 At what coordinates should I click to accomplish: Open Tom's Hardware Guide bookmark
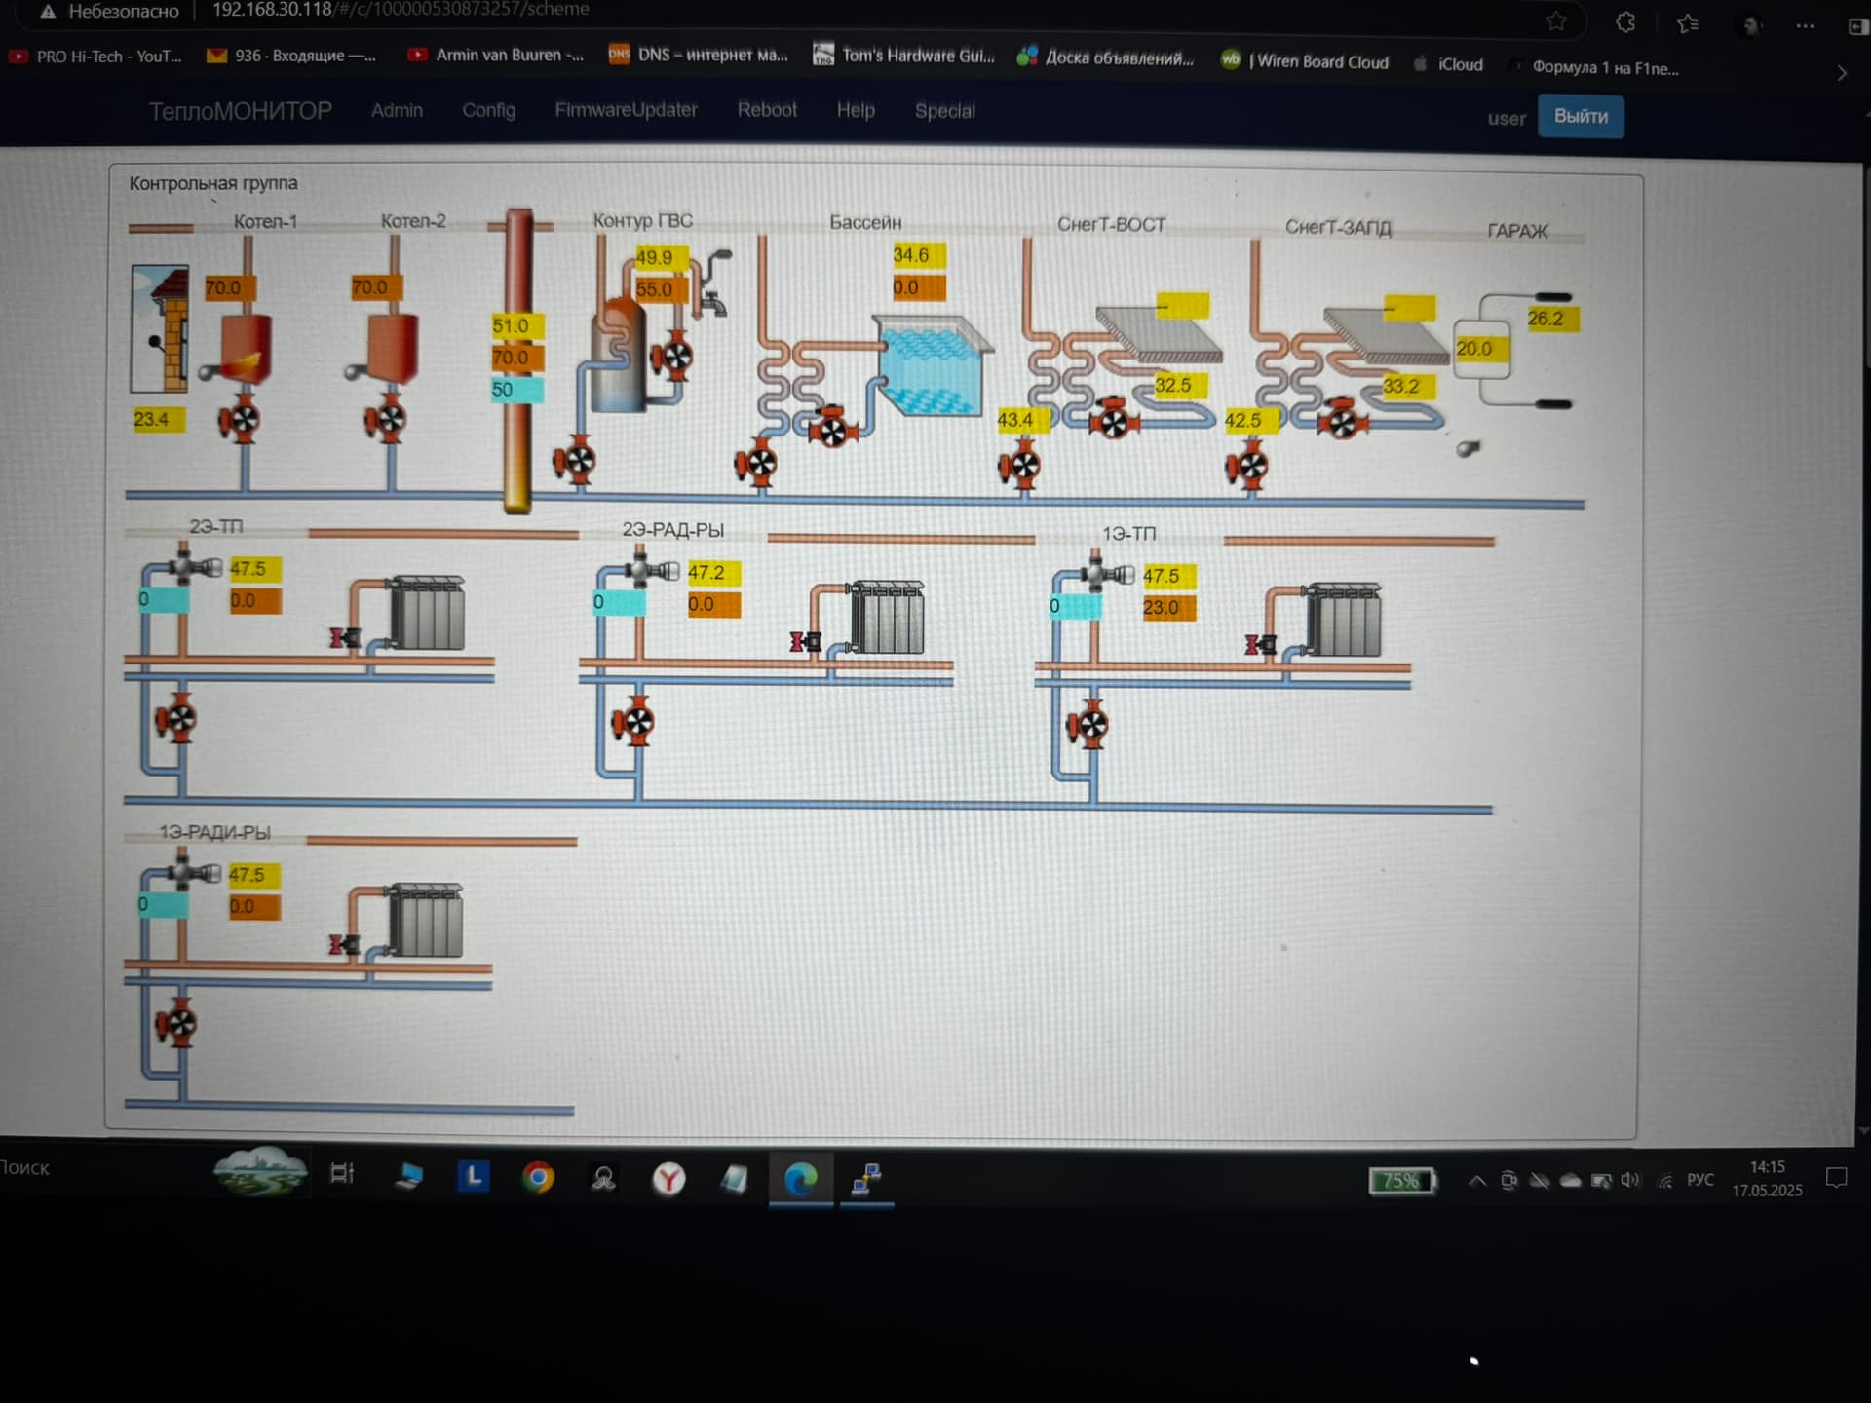coord(904,56)
